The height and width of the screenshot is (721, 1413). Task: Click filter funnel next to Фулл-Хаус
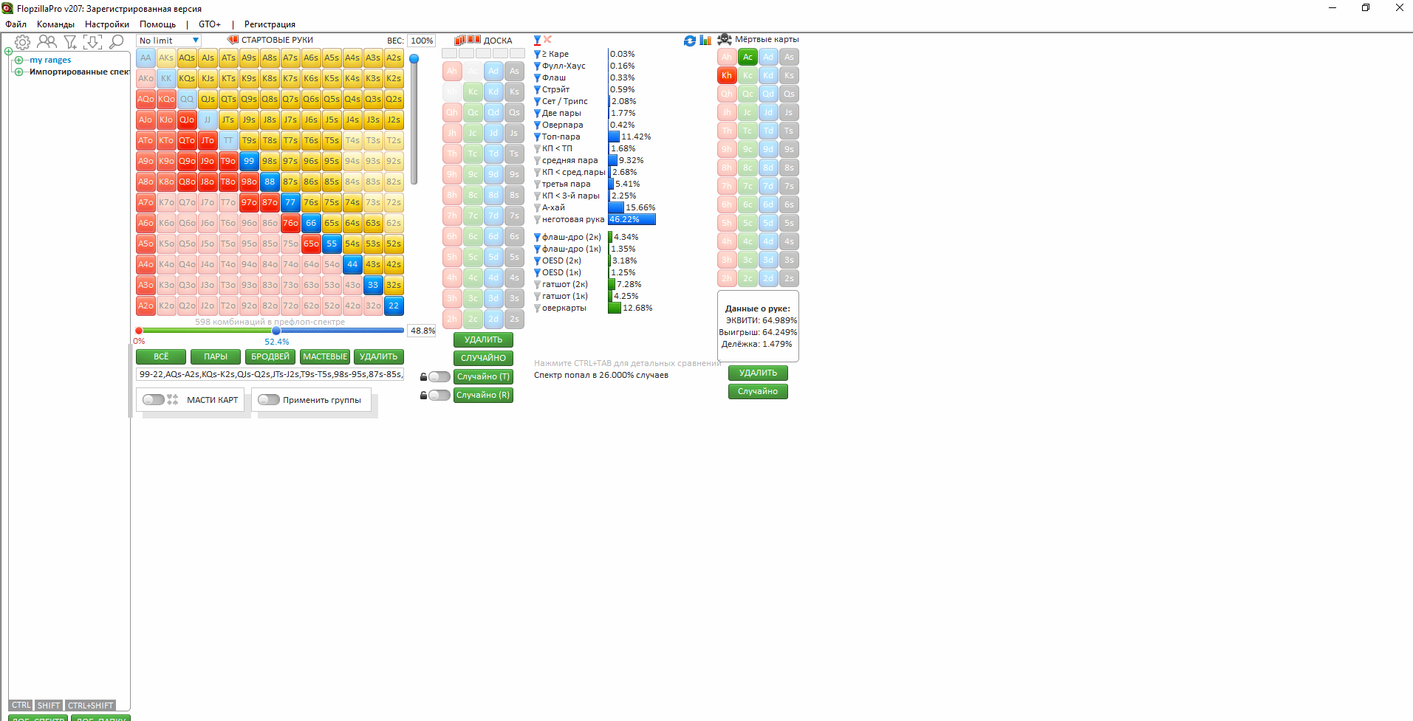[x=537, y=66]
